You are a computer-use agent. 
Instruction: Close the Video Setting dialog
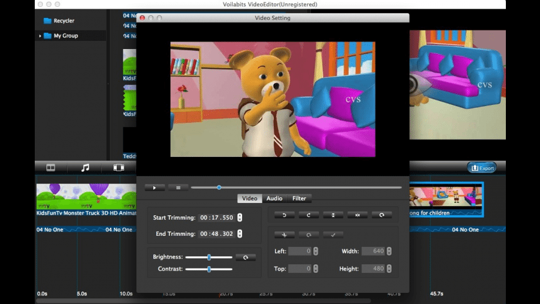142,18
